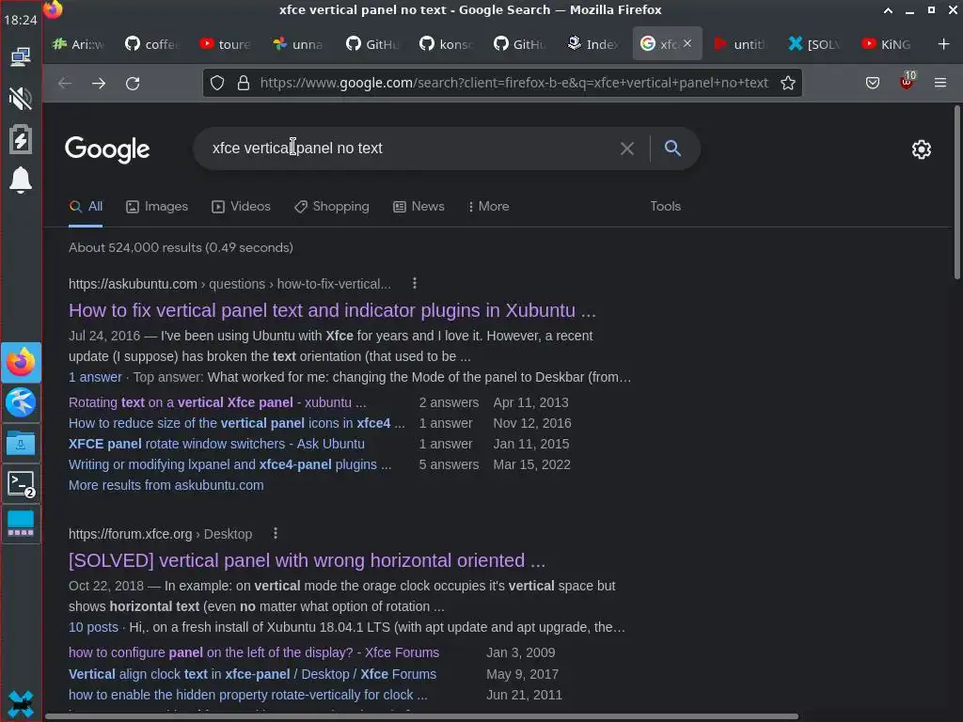Select the Images search tab
This screenshot has width=963, height=722.
157,206
